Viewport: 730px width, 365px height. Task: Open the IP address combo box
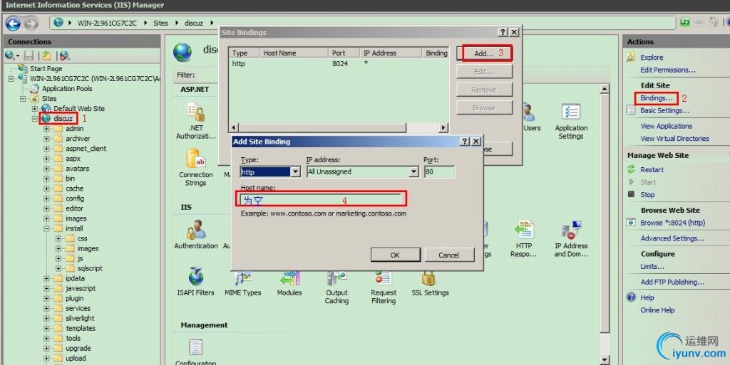pos(363,171)
